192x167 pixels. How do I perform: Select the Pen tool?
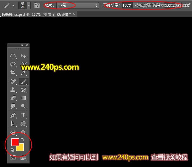tap(13, 115)
